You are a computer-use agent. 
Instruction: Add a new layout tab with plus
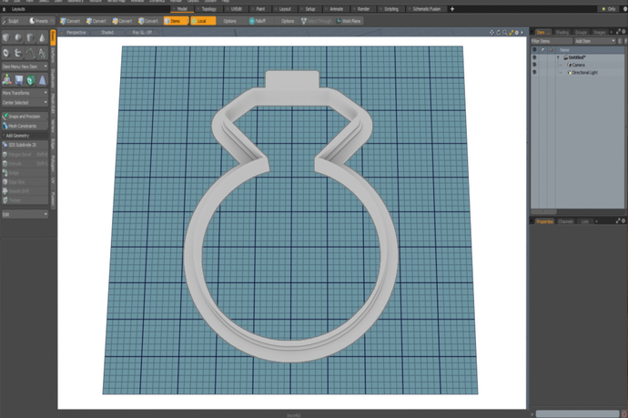[x=452, y=9]
